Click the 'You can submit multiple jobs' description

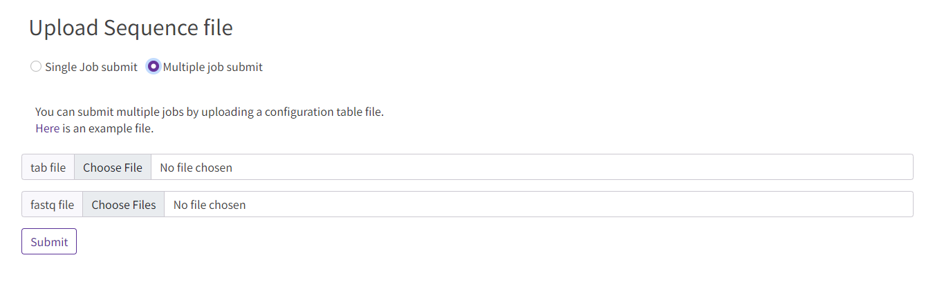coord(210,111)
